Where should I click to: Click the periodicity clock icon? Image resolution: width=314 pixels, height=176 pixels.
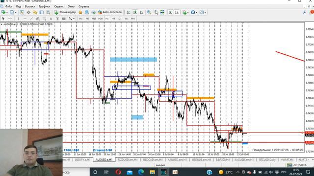[x=193, y=12]
